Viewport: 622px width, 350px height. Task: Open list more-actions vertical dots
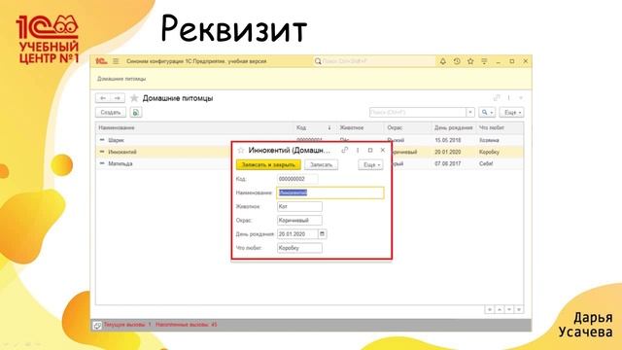tap(508, 97)
